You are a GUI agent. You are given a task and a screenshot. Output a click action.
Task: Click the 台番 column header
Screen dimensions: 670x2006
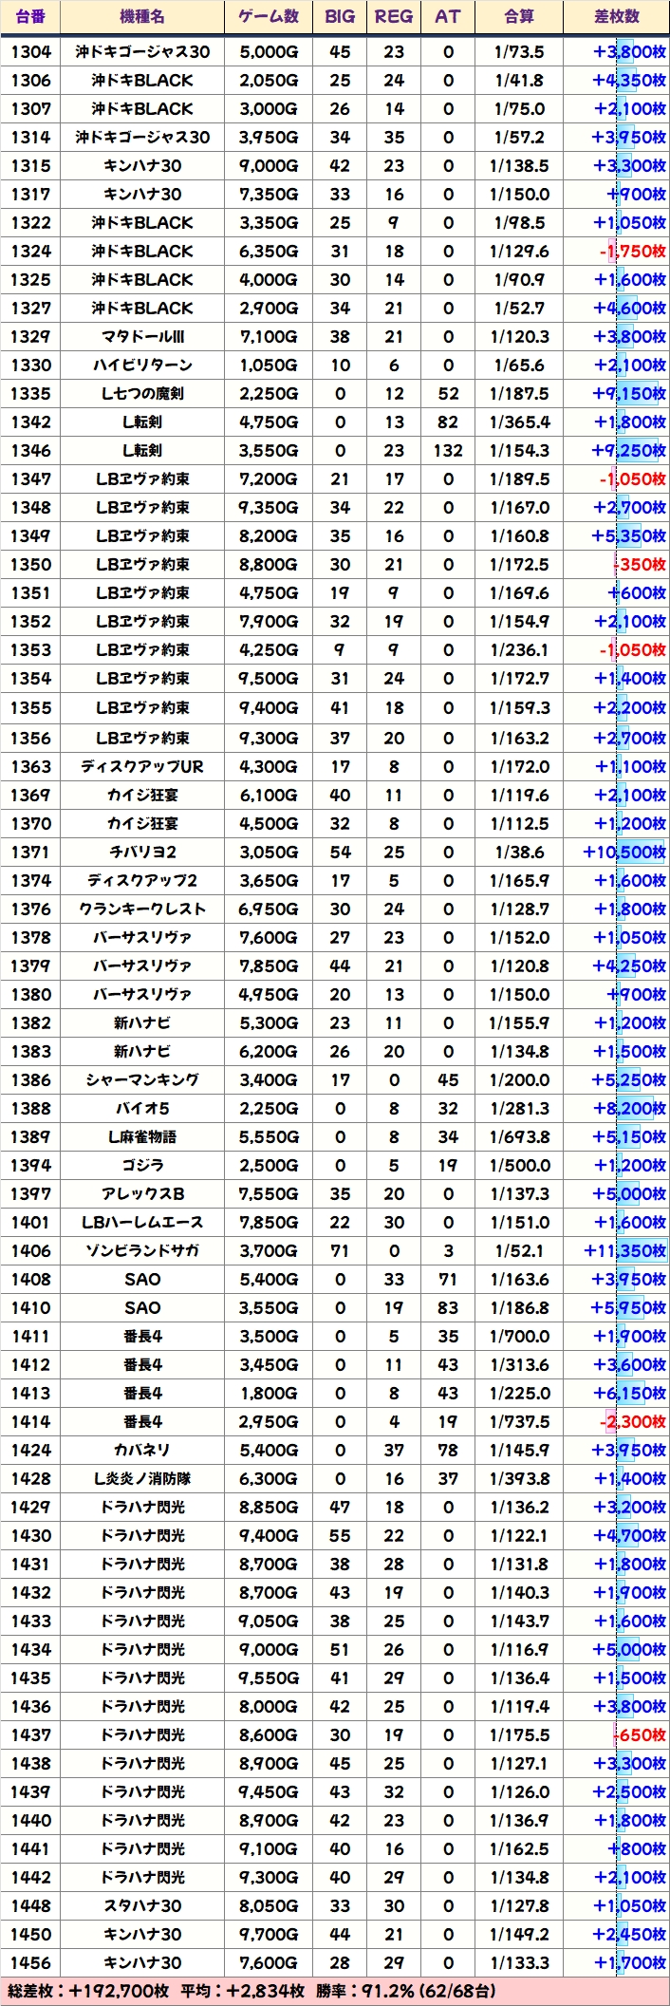click(31, 16)
